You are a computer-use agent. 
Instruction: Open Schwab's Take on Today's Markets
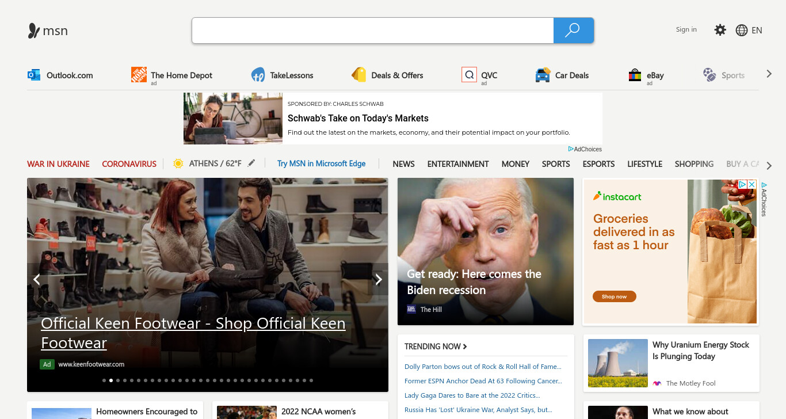(x=358, y=118)
